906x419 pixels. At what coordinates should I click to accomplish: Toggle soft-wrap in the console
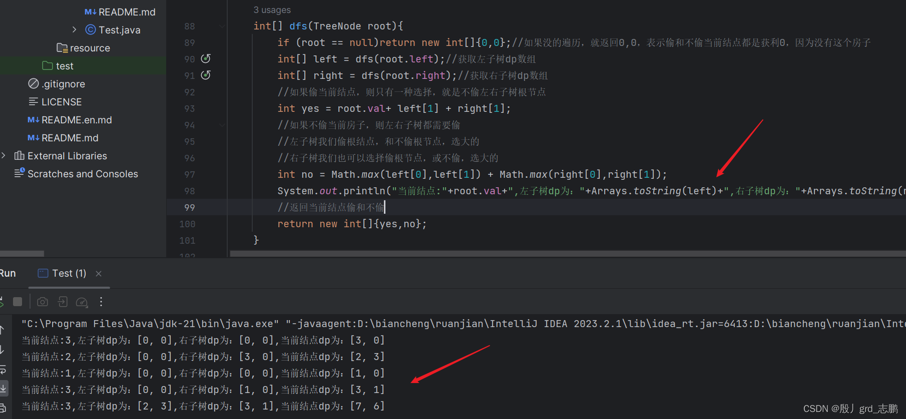(x=3, y=370)
